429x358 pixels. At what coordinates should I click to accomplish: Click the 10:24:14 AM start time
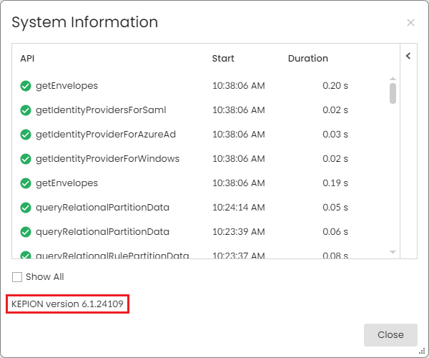(239, 208)
